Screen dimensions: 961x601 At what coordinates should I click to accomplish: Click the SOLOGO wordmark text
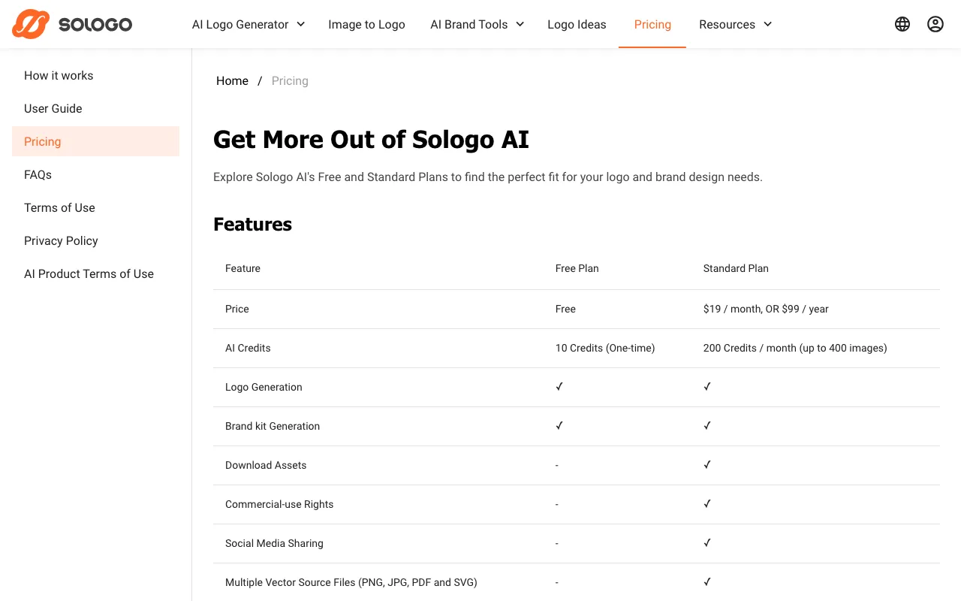(95, 25)
